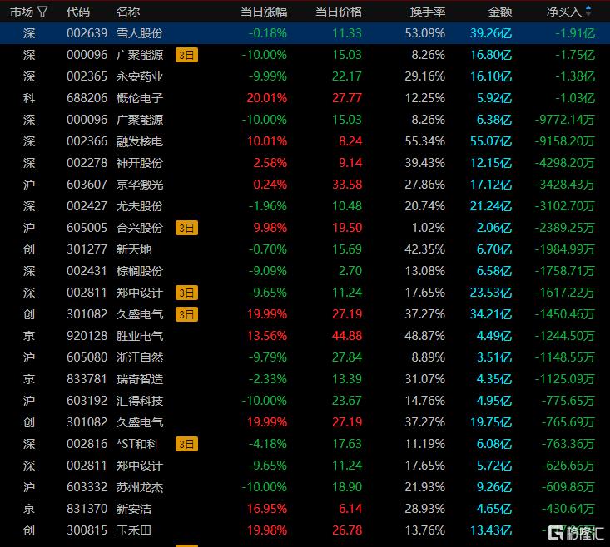The height and width of the screenshot is (547, 610).
Task: Select 神开股份 stock name
Action: point(140,163)
